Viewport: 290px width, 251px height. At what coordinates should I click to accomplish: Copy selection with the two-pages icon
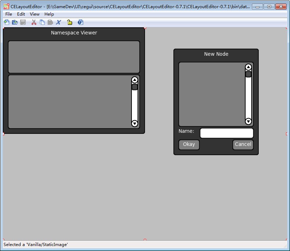(x=42, y=22)
